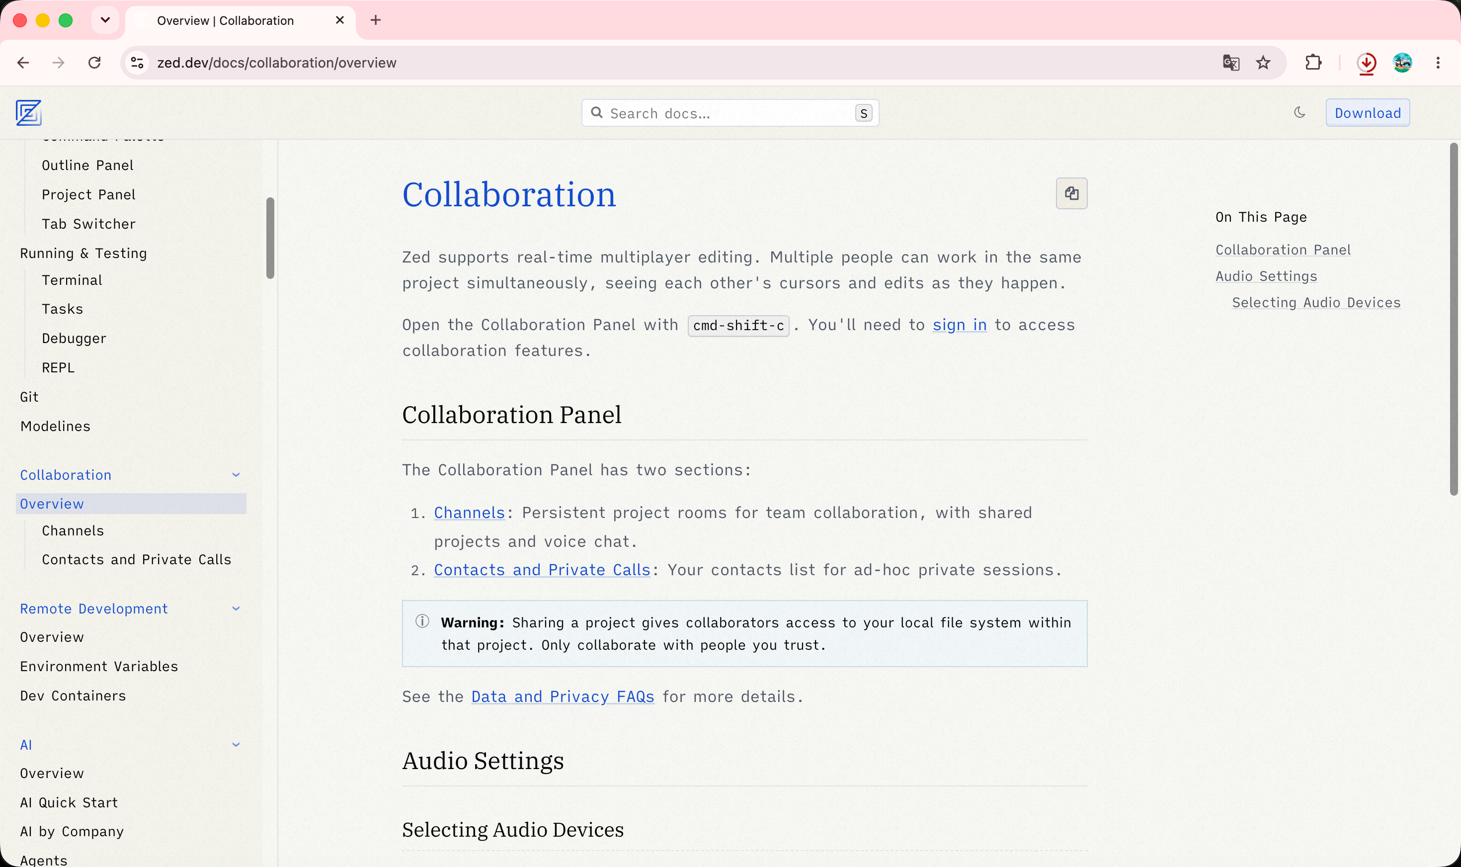This screenshot has height=867, width=1461.
Task: Click the Collaboration page title heading
Action: 509,194
